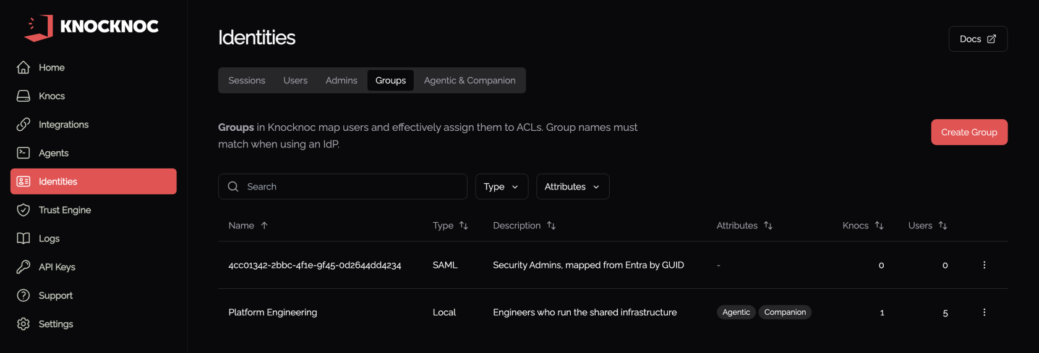This screenshot has height=353, width=1039.
Task: Click the search magnifier icon
Action: click(x=233, y=186)
